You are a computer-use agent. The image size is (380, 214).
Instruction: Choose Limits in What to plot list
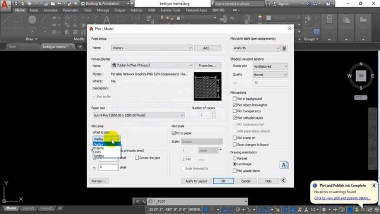pyautogui.click(x=107, y=152)
